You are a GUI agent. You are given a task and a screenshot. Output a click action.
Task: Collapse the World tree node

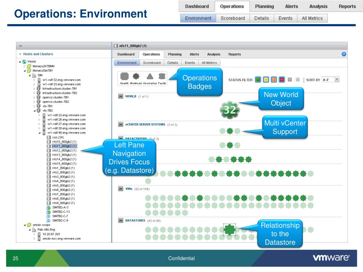click(20, 62)
